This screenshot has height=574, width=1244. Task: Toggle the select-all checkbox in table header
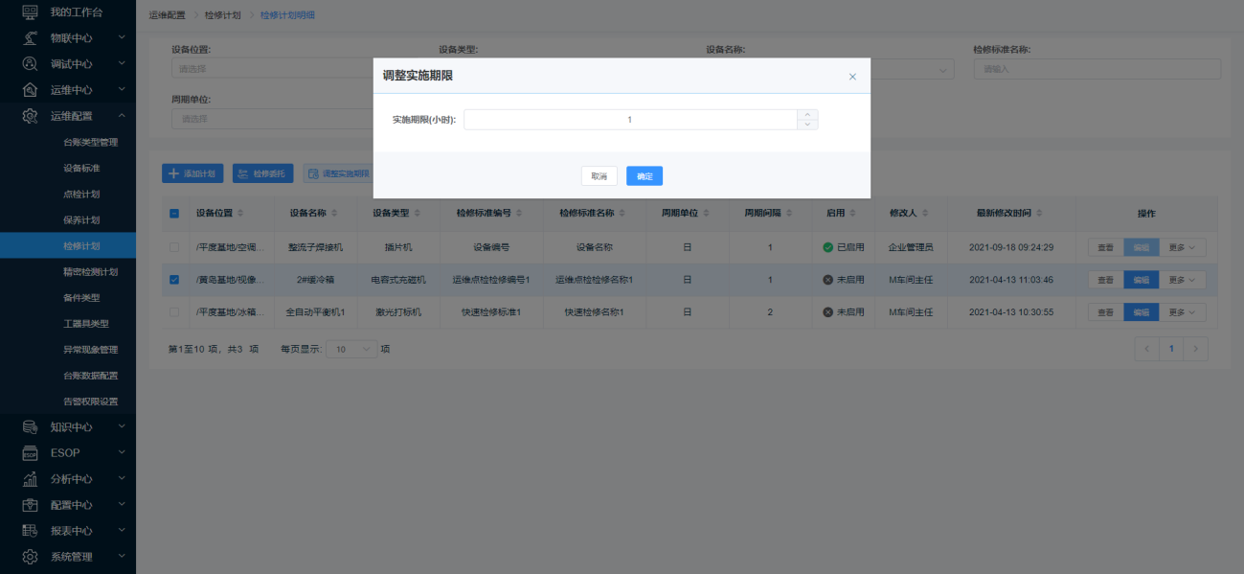[174, 213]
